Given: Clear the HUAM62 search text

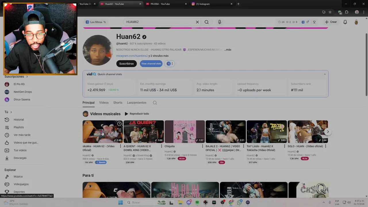Looking at the screenshot, I should [197, 22].
